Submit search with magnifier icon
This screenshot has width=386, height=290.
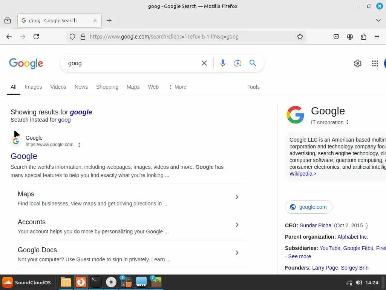pos(253,63)
